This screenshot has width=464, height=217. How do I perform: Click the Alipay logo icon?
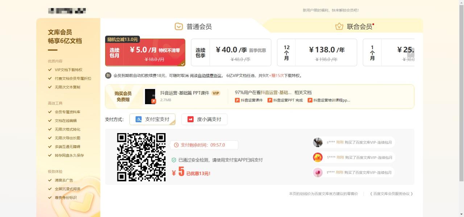pyautogui.click(x=138, y=119)
